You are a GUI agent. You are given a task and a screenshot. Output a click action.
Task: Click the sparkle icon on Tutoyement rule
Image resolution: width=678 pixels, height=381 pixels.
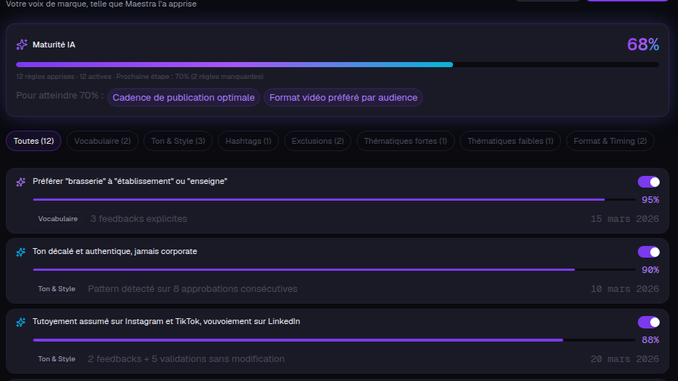point(20,322)
